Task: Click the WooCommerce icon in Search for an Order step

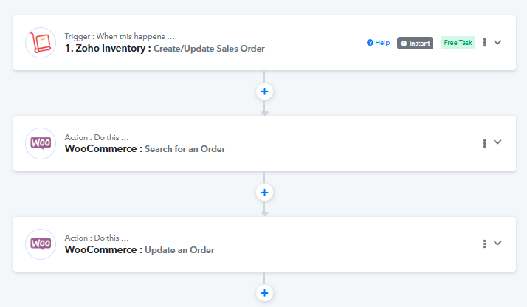Action: click(x=41, y=143)
